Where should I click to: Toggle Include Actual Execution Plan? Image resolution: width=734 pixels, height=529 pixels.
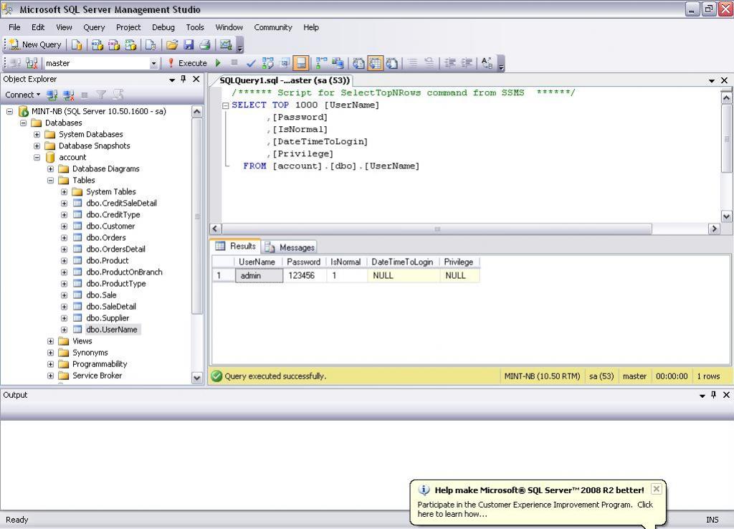pos(322,63)
